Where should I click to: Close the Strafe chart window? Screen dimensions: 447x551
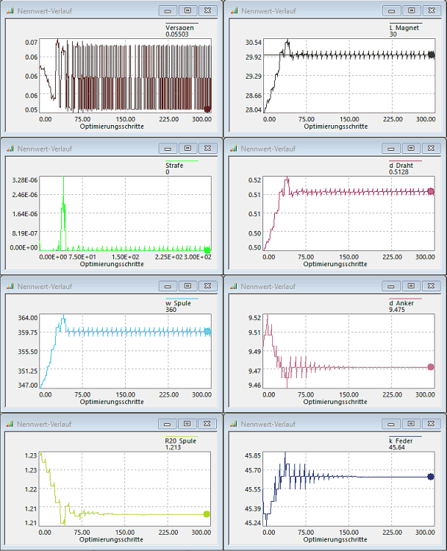click(208, 148)
